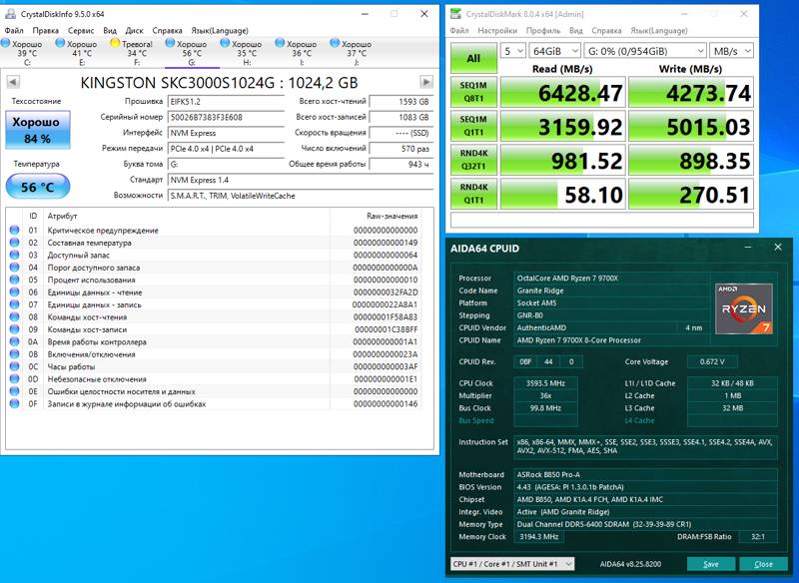The width and height of the screenshot is (799, 583).
Task: Select drive E: status icon (41 °C)
Action: point(60,43)
